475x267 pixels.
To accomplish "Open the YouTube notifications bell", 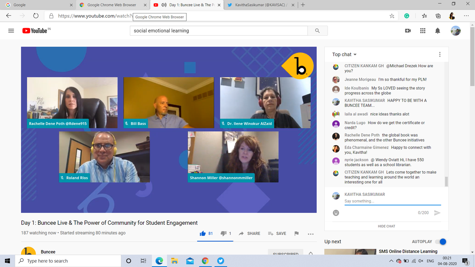I will point(438,31).
